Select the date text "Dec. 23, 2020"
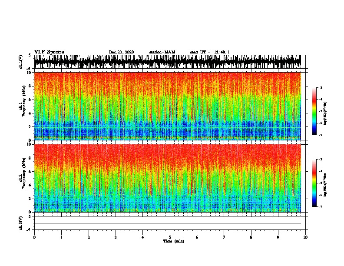 (x=121, y=52)
